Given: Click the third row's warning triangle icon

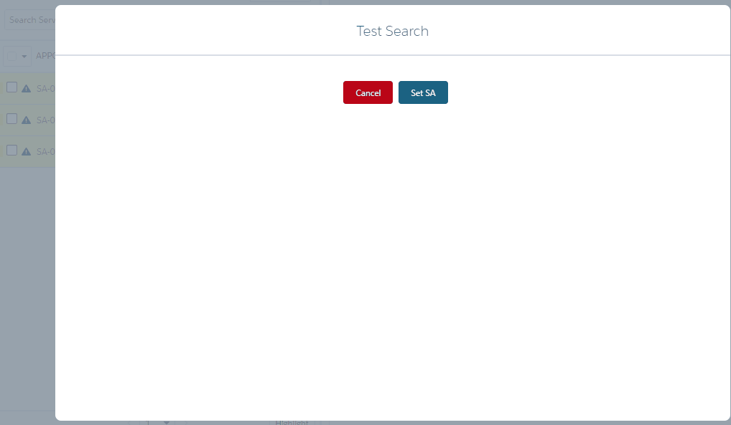Looking at the screenshot, I should click(x=27, y=152).
